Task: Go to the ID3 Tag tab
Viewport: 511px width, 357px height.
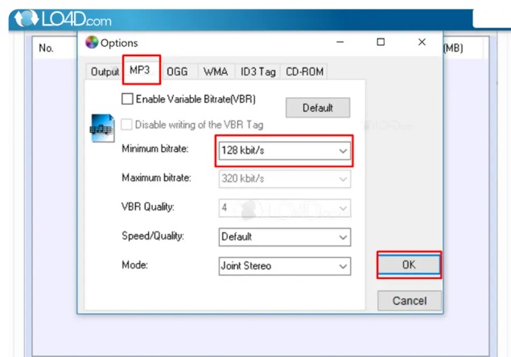Action: (x=258, y=72)
